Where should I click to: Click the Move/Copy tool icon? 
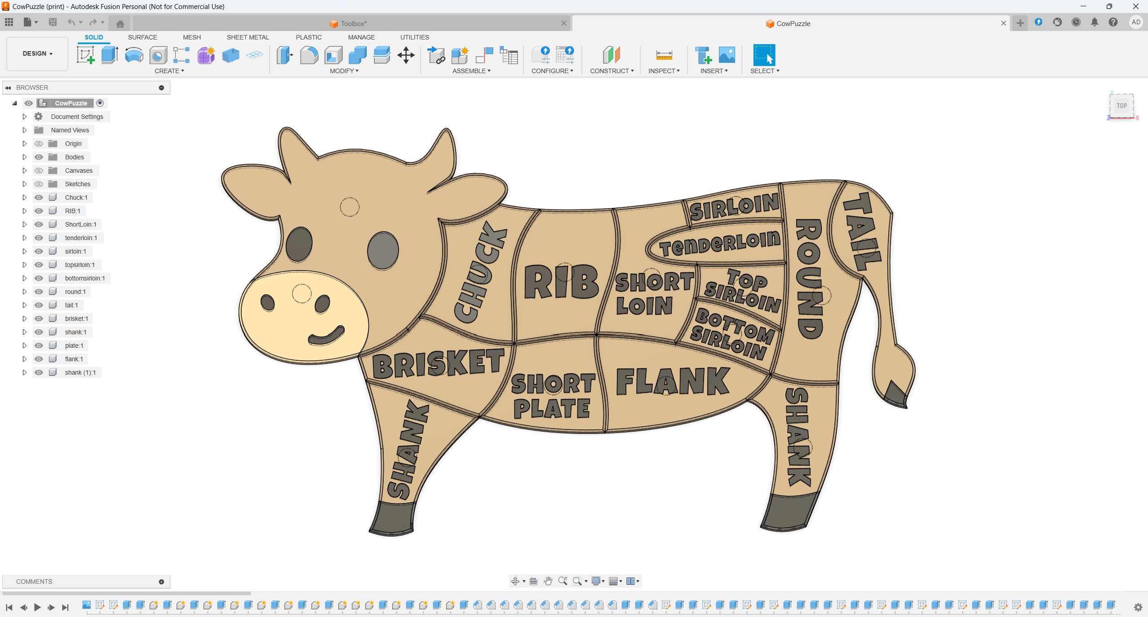(x=406, y=55)
